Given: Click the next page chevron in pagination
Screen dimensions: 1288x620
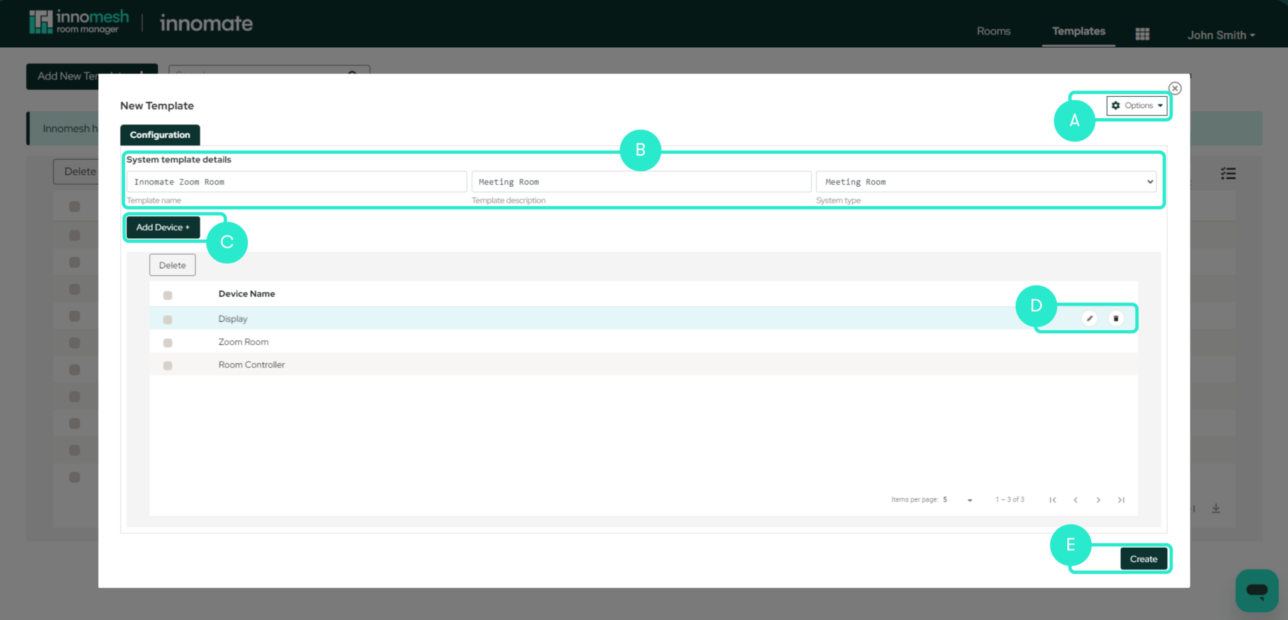Looking at the screenshot, I should 1098,499.
